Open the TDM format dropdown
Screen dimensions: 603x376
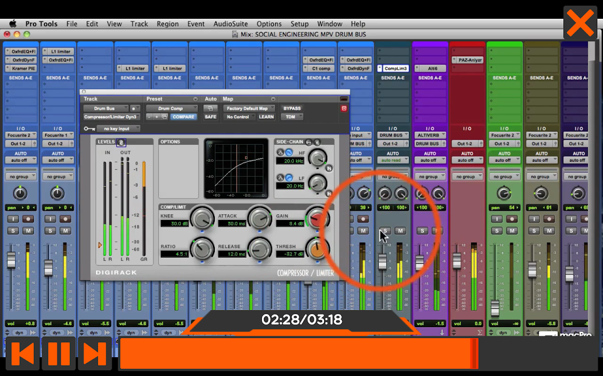(292, 117)
